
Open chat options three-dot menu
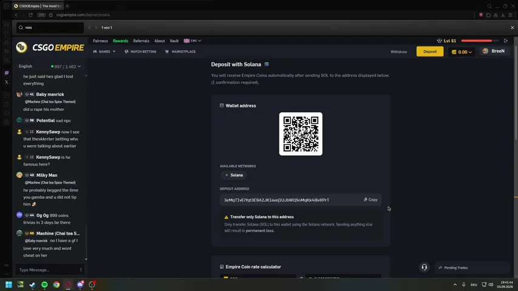[x=81, y=270]
